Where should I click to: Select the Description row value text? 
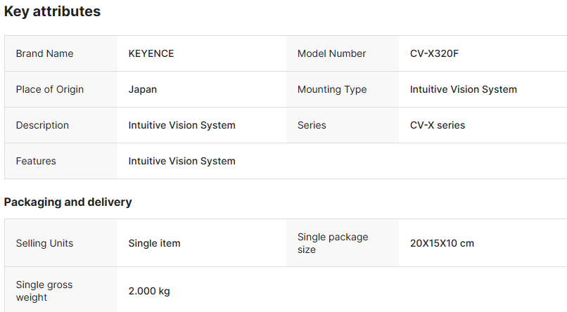181,125
